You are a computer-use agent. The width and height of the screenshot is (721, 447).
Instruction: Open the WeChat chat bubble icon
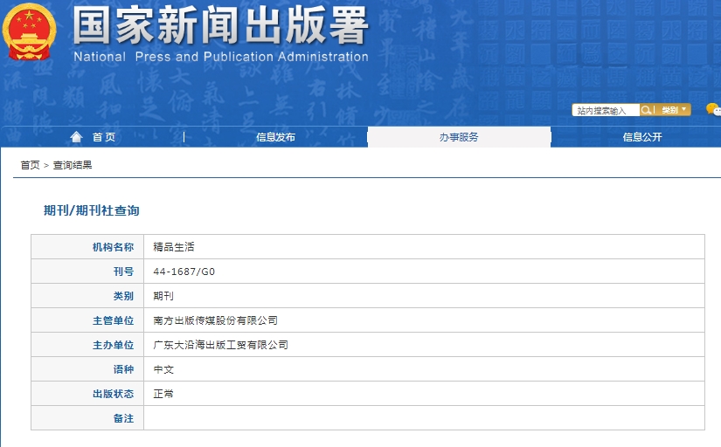click(713, 110)
